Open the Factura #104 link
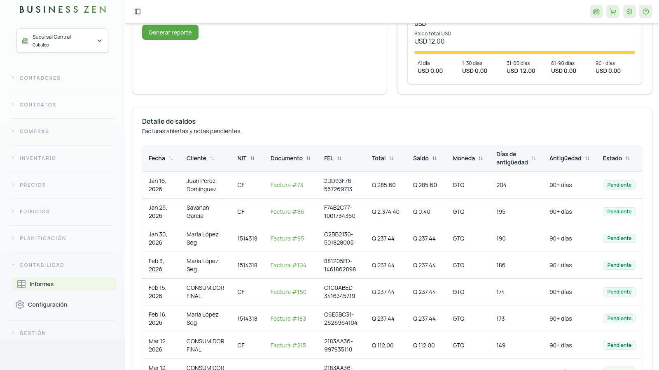Screen dimensions: 659x370 (288, 265)
